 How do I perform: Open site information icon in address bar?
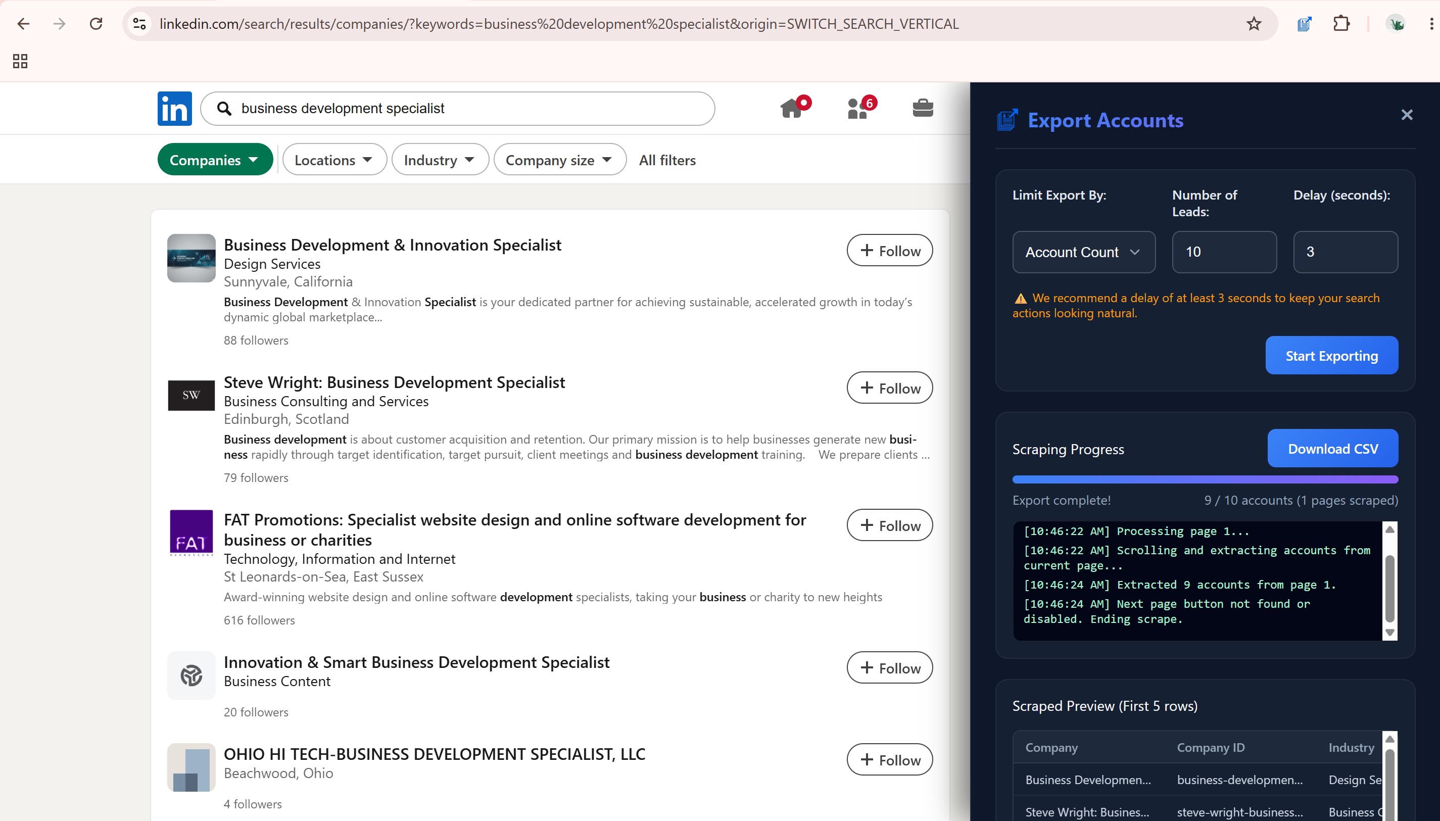tap(139, 24)
